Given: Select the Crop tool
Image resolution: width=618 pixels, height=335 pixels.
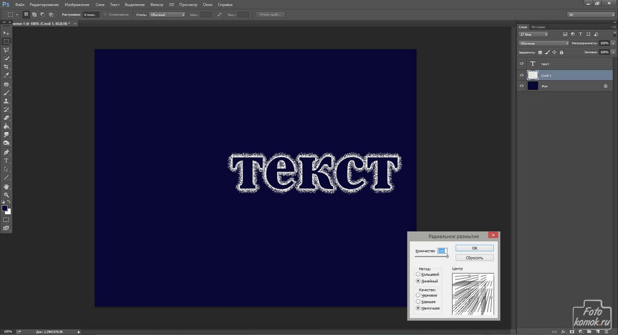Looking at the screenshot, I should coord(7,66).
